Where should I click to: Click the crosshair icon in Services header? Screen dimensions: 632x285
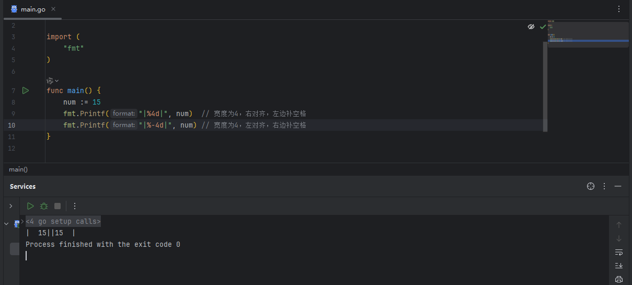[591, 186]
